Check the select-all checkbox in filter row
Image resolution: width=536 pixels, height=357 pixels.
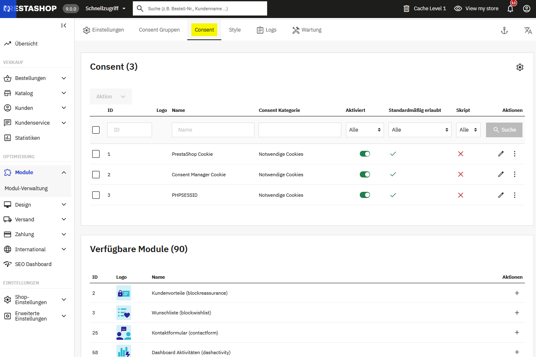click(96, 130)
